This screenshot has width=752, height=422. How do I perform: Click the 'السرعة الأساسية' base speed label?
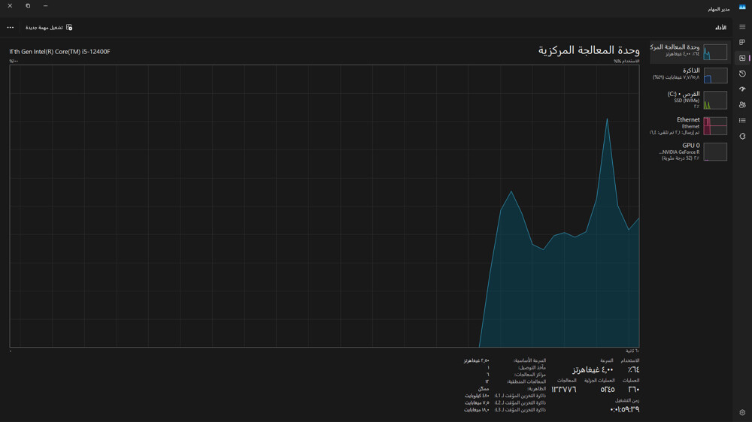tap(529, 360)
